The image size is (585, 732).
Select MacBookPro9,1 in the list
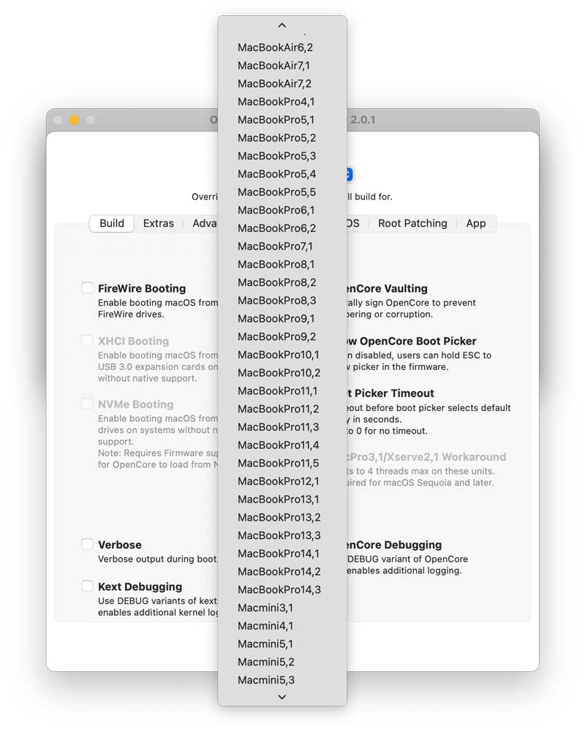pyautogui.click(x=282, y=319)
